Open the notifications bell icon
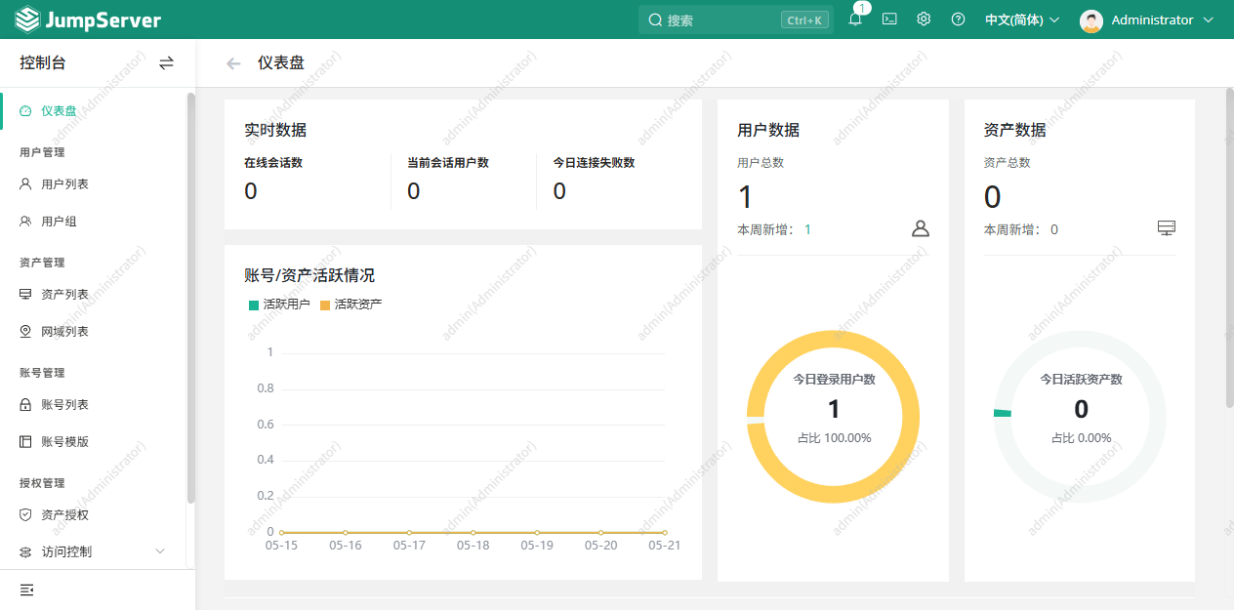 (x=855, y=20)
